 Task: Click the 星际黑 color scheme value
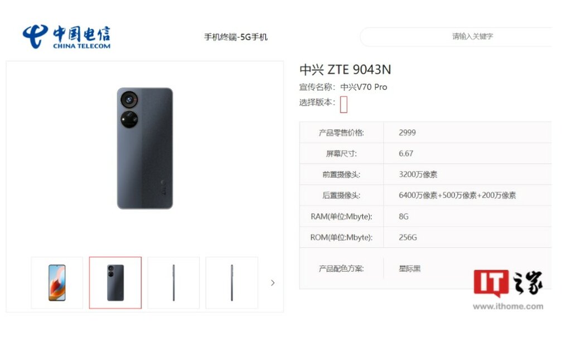click(410, 269)
